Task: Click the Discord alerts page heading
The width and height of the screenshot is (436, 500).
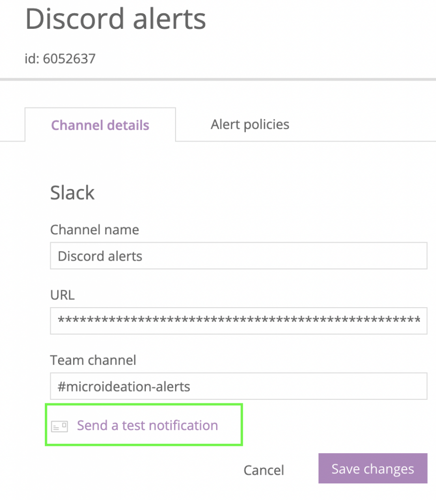Action: [116, 19]
